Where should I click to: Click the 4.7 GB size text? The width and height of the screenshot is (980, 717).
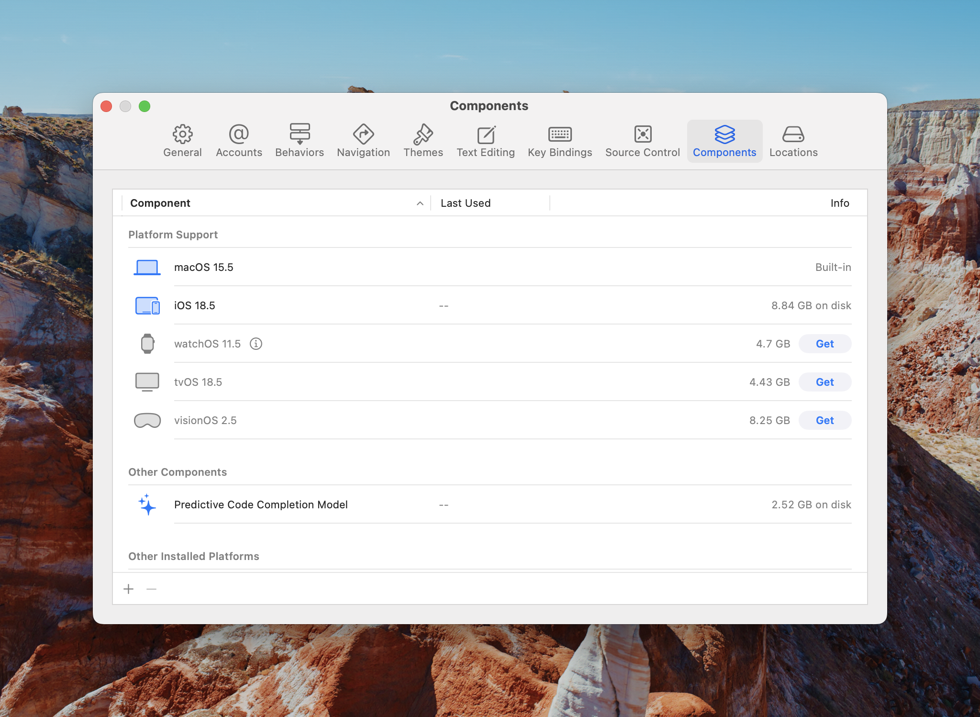773,344
